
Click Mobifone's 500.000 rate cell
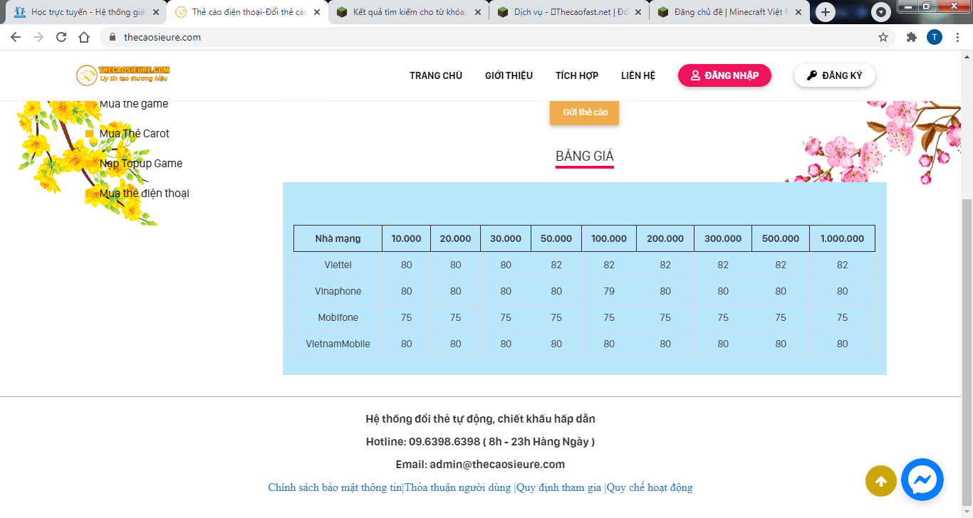[781, 317]
